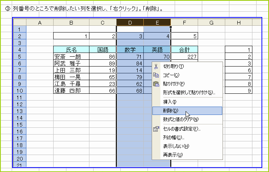Click the format cells icon beside セルの書式設定

click(156, 129)
